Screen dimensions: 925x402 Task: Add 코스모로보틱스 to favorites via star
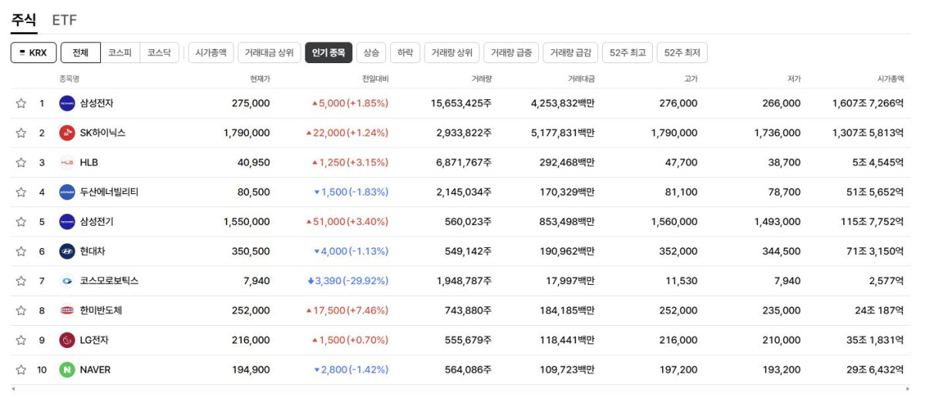pyautogui.click(x=21, y=281)
